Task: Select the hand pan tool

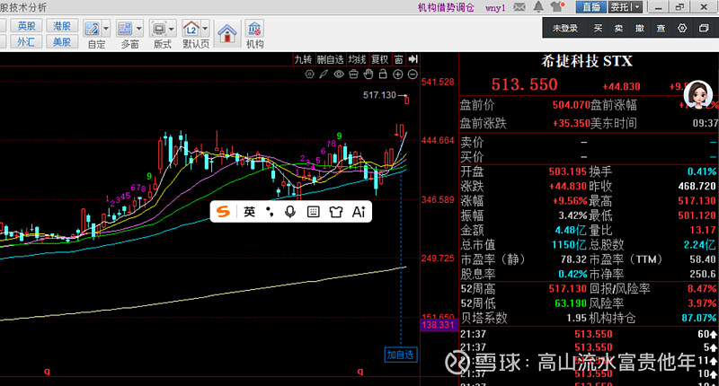Action: pos(368,75)
